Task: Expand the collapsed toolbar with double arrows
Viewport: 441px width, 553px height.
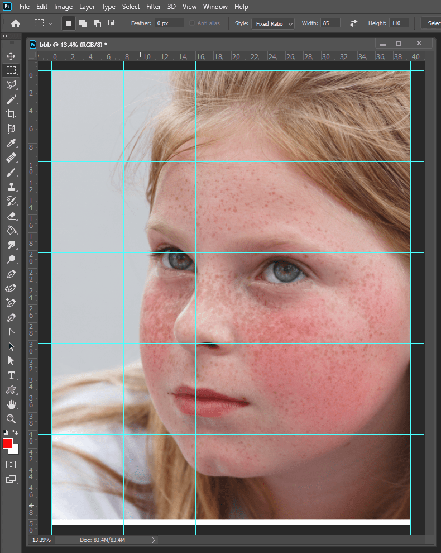Action: tap(5, 36)
